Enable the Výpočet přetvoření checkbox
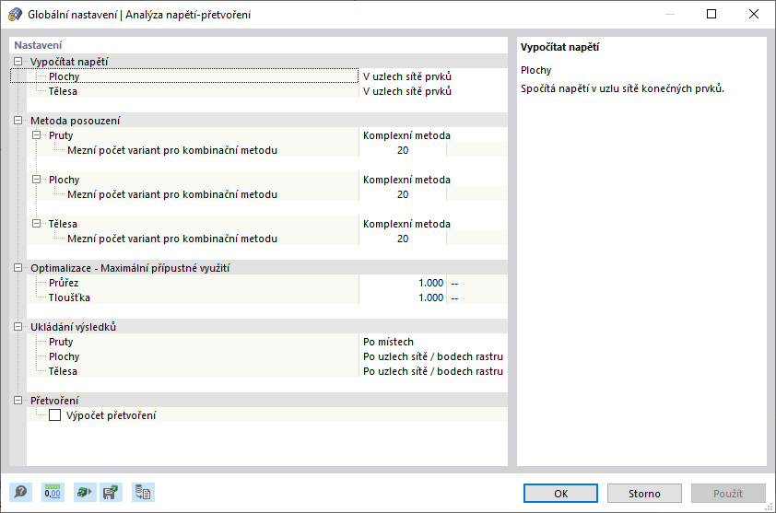The width and height of the screenshot is (776, 513). coord(55,415)
